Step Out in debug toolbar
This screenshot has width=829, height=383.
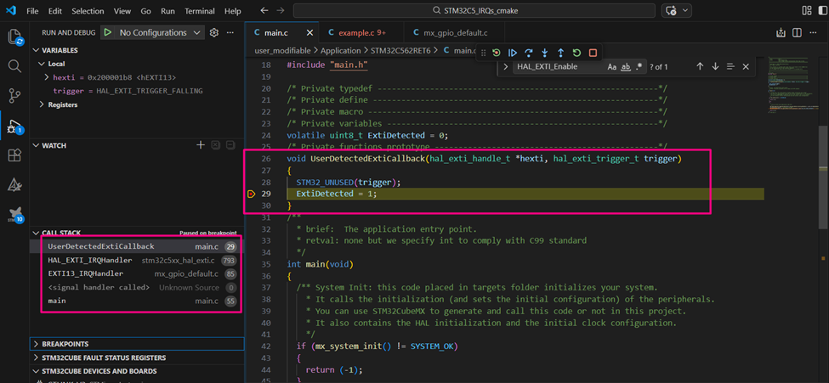[x=560, y=53]
